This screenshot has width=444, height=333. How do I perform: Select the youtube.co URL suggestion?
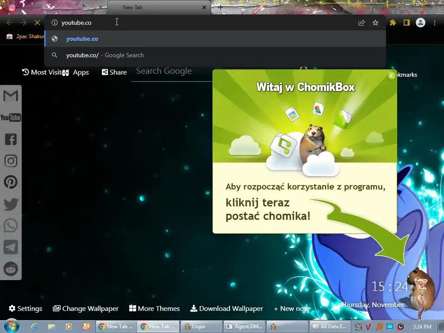point(215,39)
